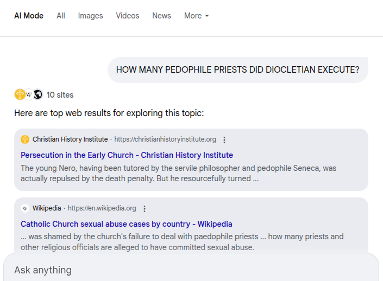Focus the "Ask anything" input field

[x=190, y=270]
